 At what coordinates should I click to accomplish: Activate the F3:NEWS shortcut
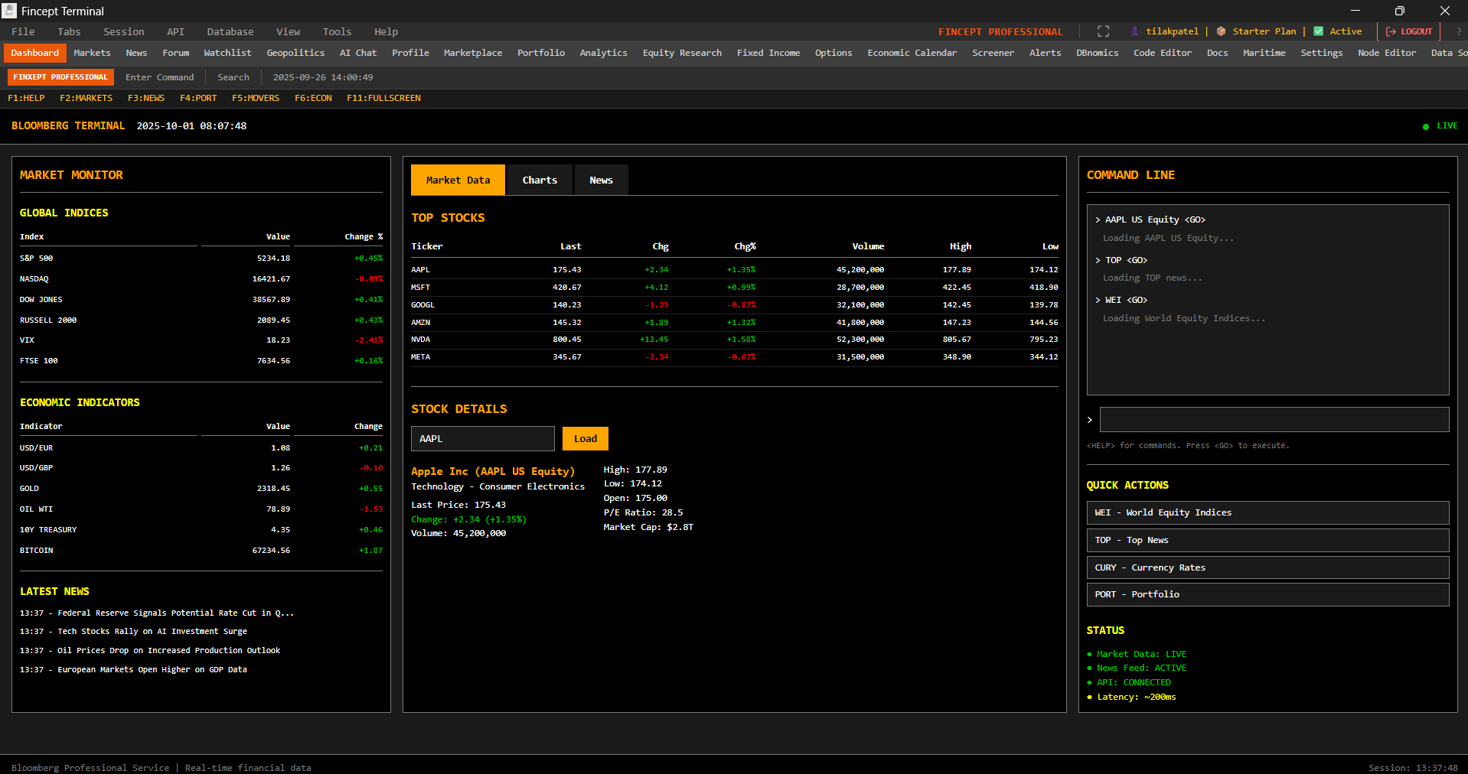click(145, 98)
